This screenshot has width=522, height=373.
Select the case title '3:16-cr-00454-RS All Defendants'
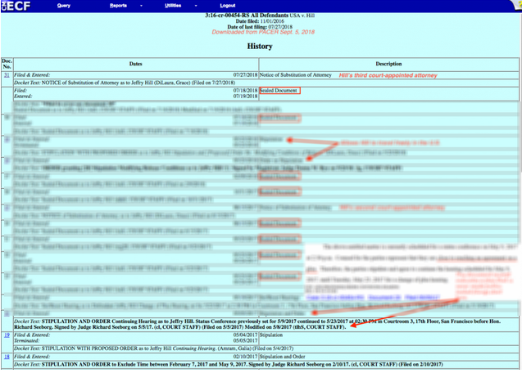[x=247, y=16]
